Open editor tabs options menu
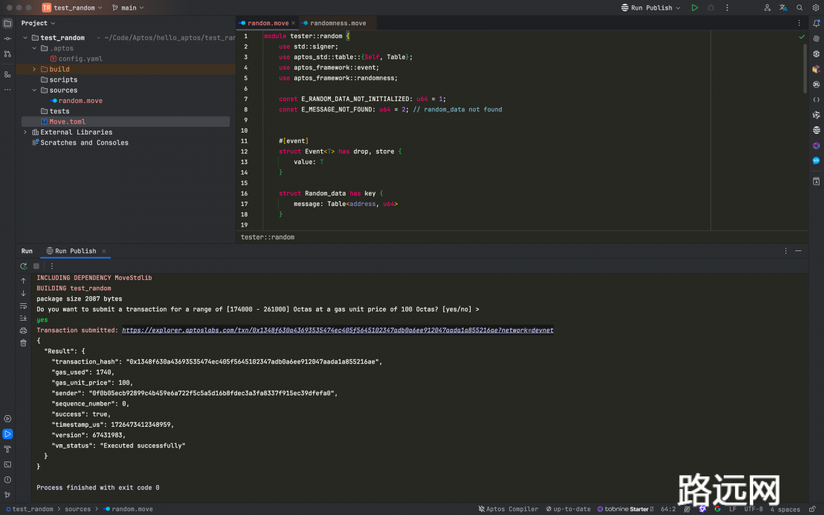Image resolution: width=824 pixels, height=515 pixels. tap(800, 23)
